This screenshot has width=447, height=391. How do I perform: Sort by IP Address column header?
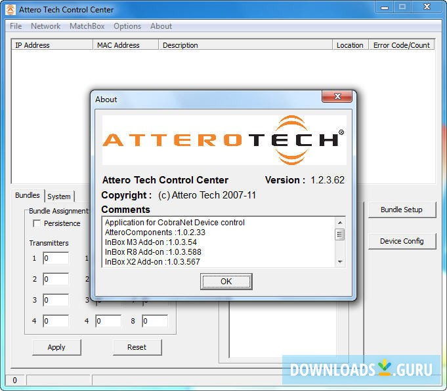(x=52, y=45)
